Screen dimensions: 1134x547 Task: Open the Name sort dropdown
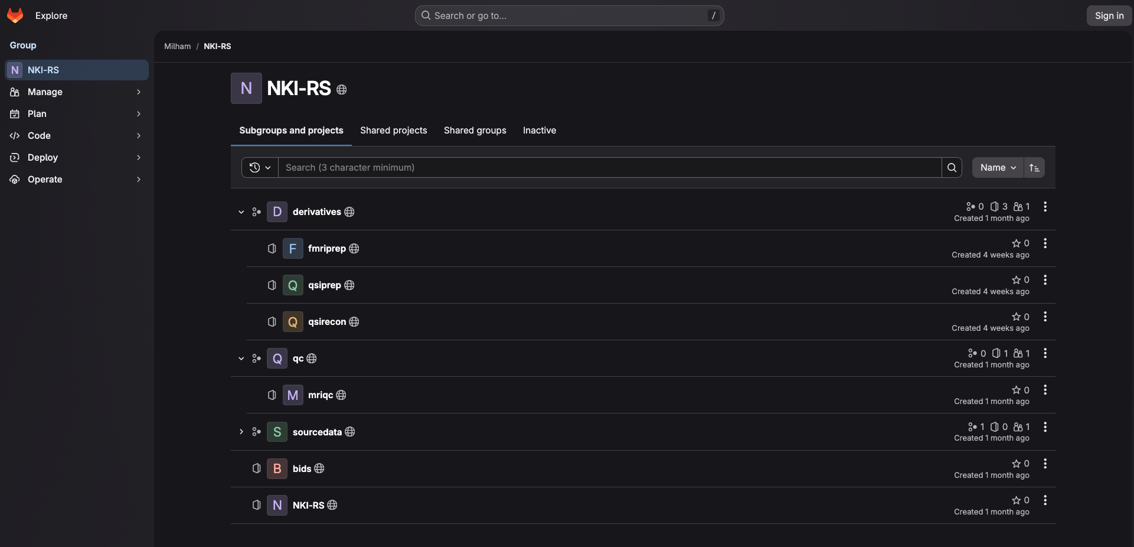[998, 168]
